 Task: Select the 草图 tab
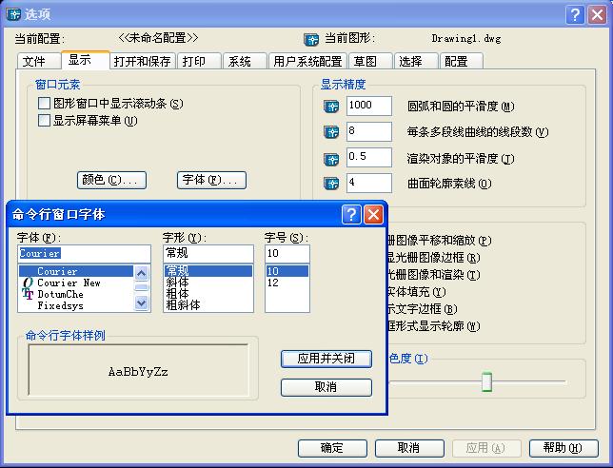[x=370, y=61]
